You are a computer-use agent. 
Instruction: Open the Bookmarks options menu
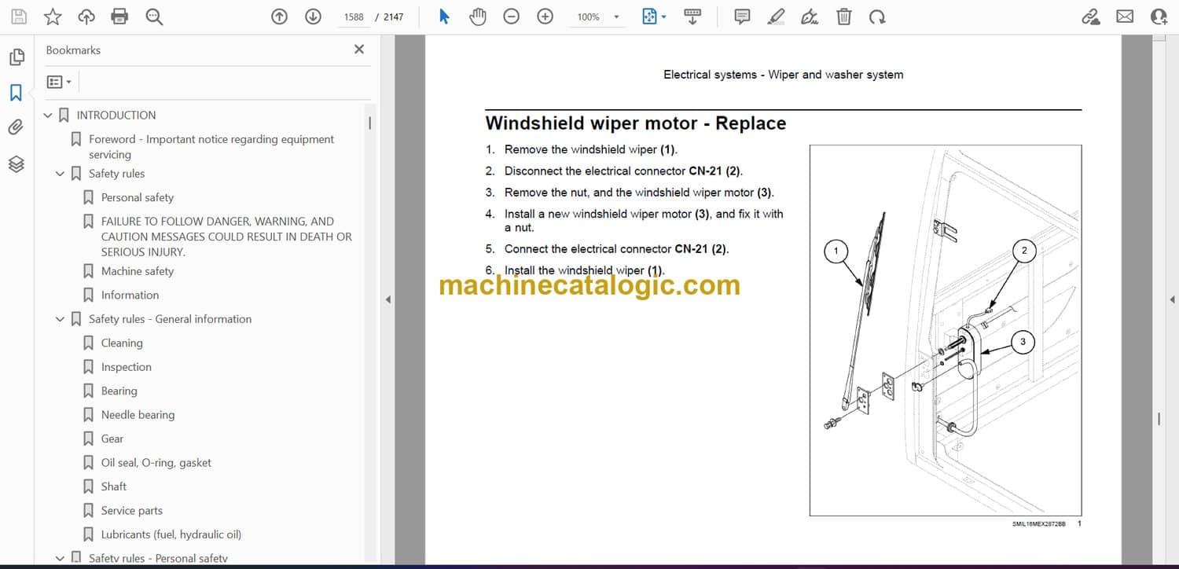tap(59, 82)
